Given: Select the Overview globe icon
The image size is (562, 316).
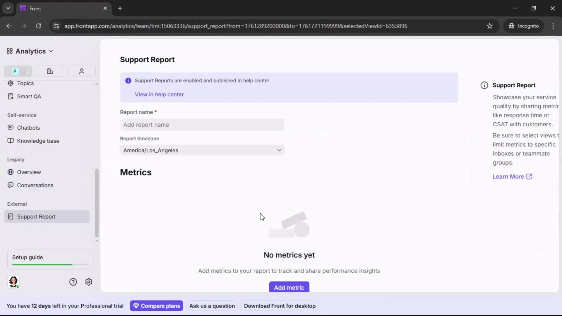Looking at the screenshot, I should point(11,172).
